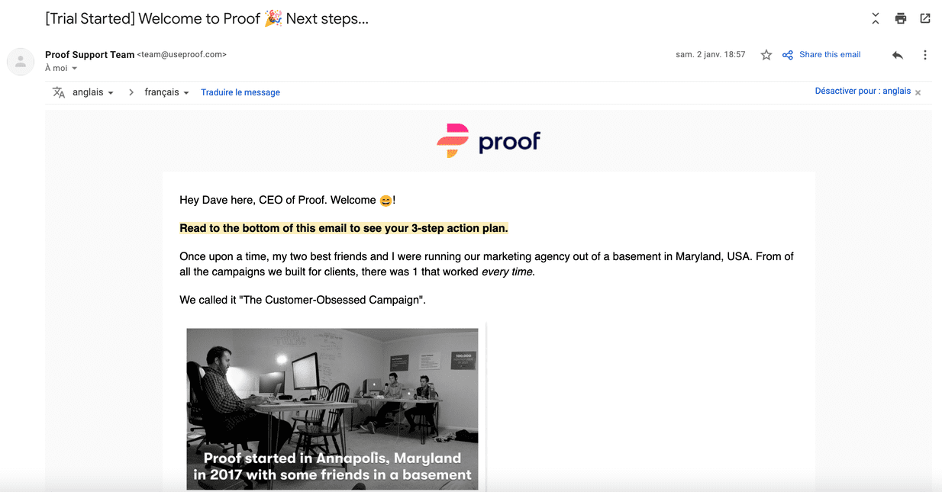942x492 pixels.
Task: Open the Annapolis basement photo thumbnail
Action: click(333, 409)
